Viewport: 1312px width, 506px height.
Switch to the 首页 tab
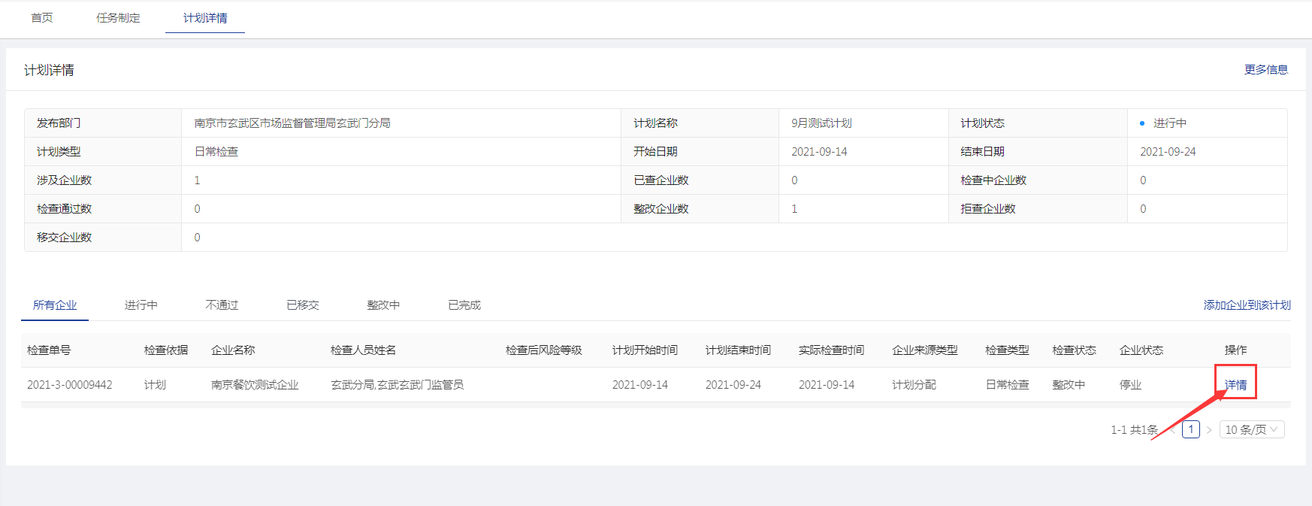coord(42,17)
